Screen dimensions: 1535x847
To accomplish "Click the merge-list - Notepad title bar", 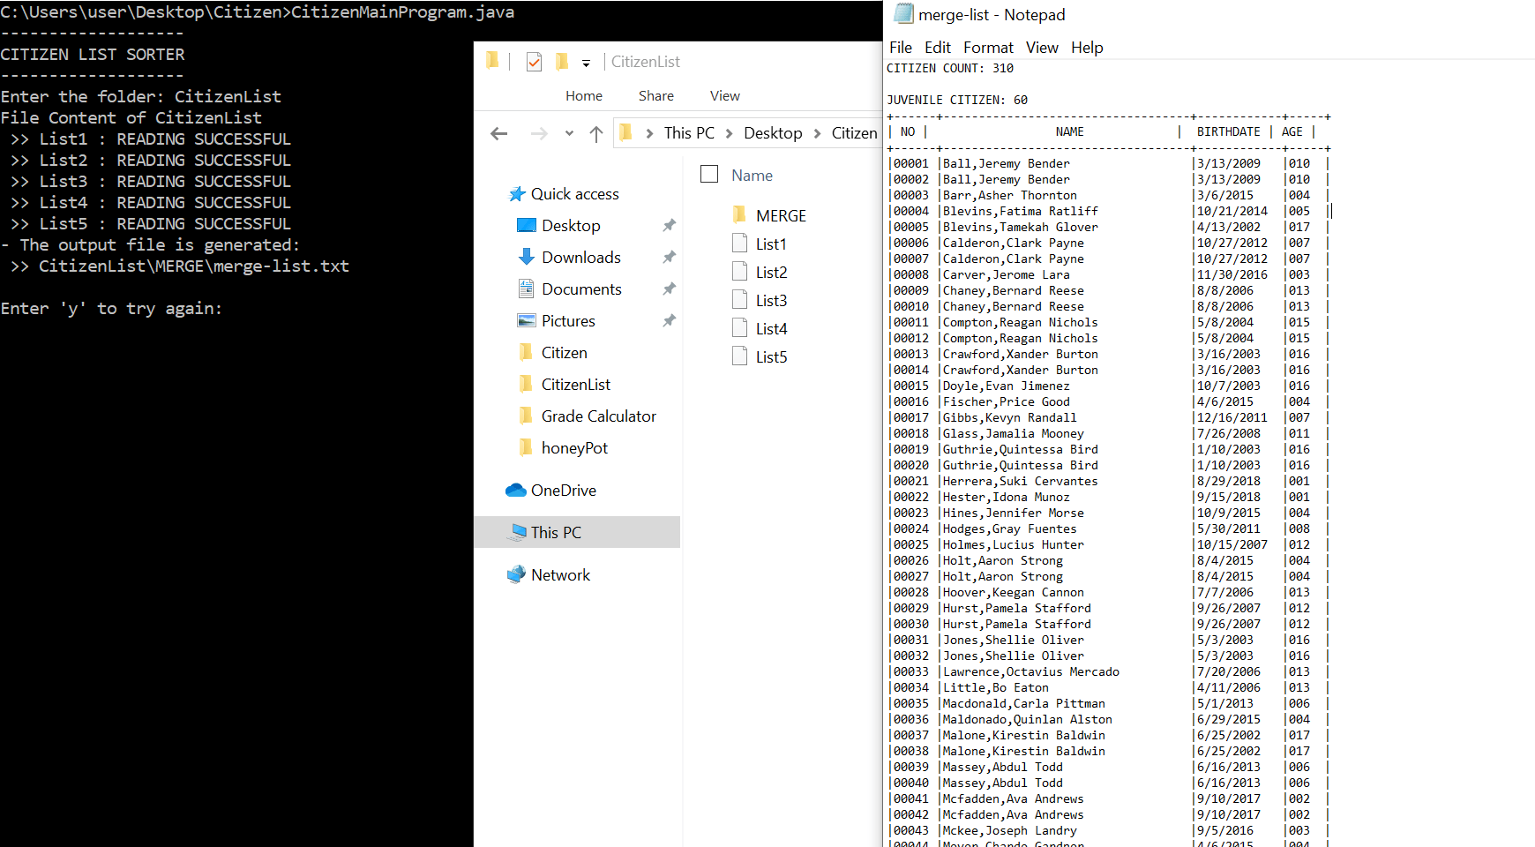I will pyautogui.click(x=1209, y=14).
